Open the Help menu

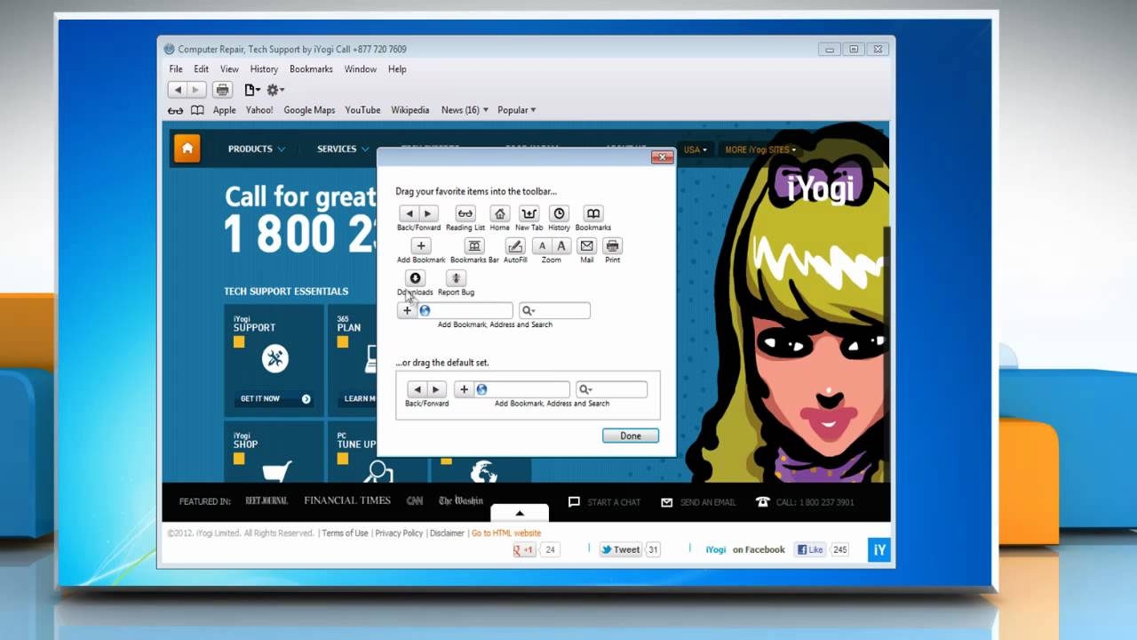pos(397,69)
